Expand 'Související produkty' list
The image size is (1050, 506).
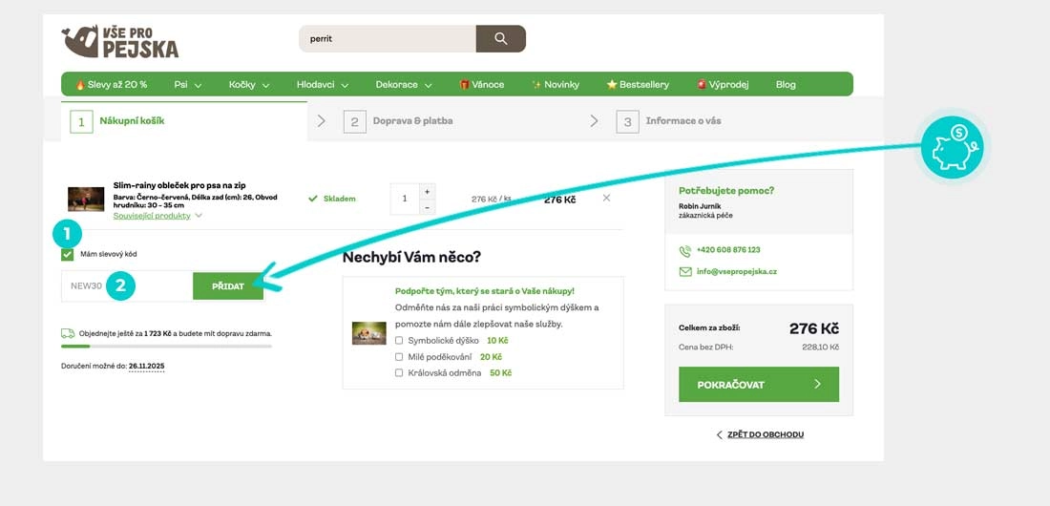tap(157, 216)
